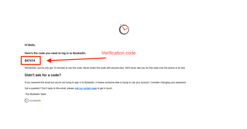The height and width of the screenshot is (129, 247).
Task: Click the 'bookedin' wordmark in the footer
Action: pyautogui.click(x=35, y=101)
